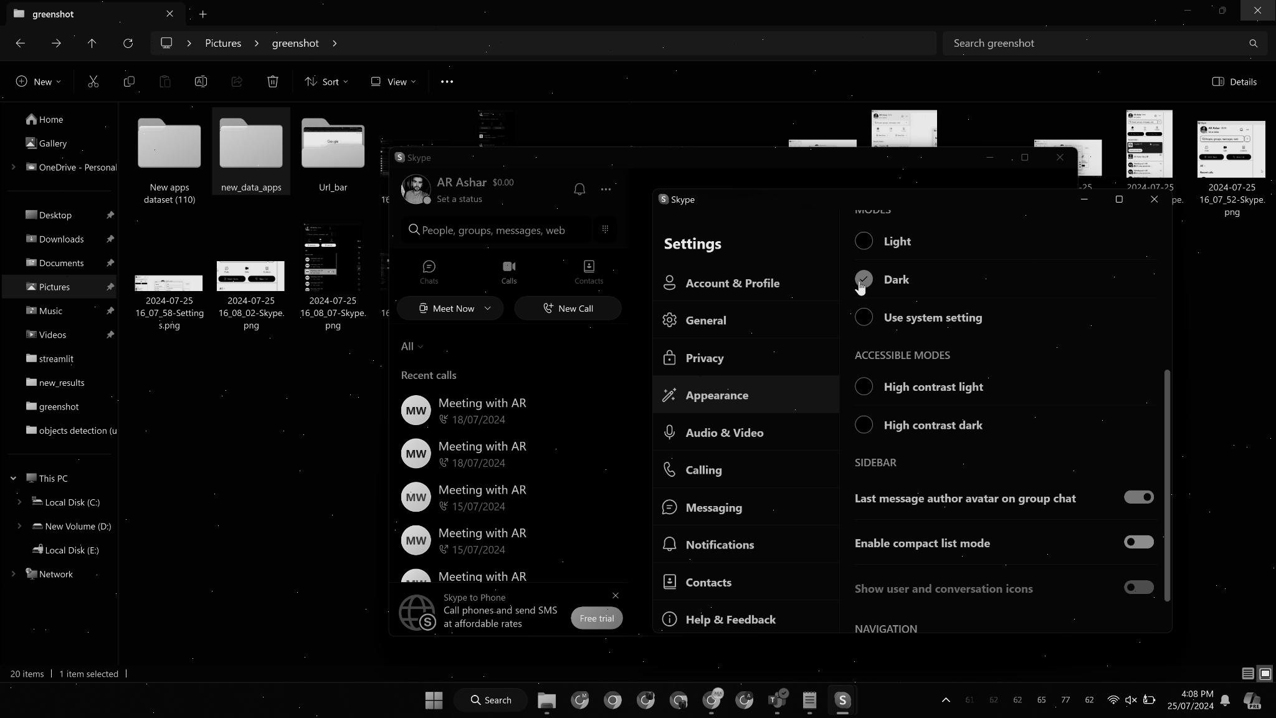
Task: Toggle Enable compact list mode switch
Action: (1138, 542)
